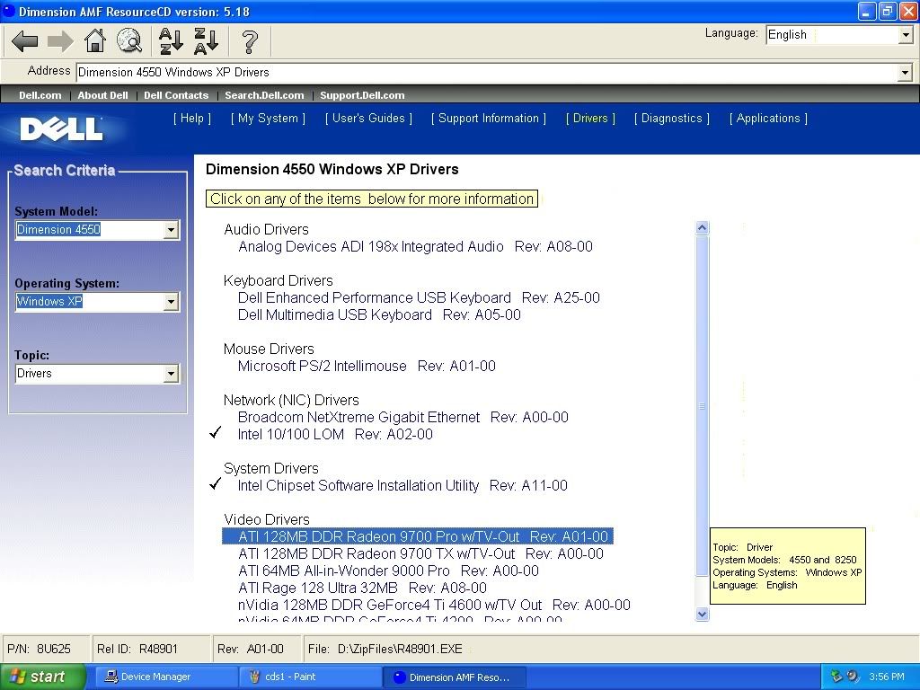Follow the Dell.com link
The width and height of the screenshot is (920, 690).
(x=40, y=95)
